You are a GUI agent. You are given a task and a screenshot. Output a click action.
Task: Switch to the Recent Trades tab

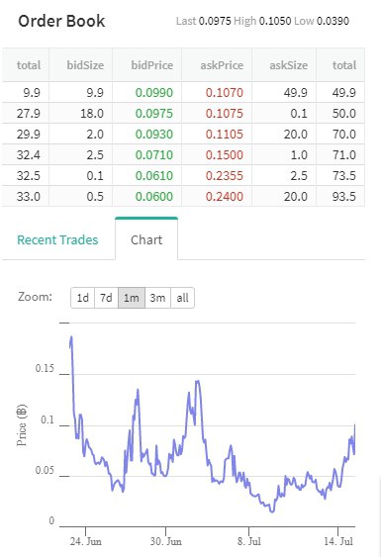click(57, 239)
